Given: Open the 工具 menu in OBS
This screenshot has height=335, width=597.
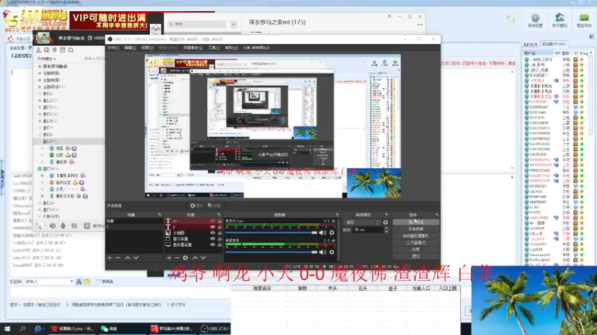Looking at the screenshot, I should click(x=213, y=48).
